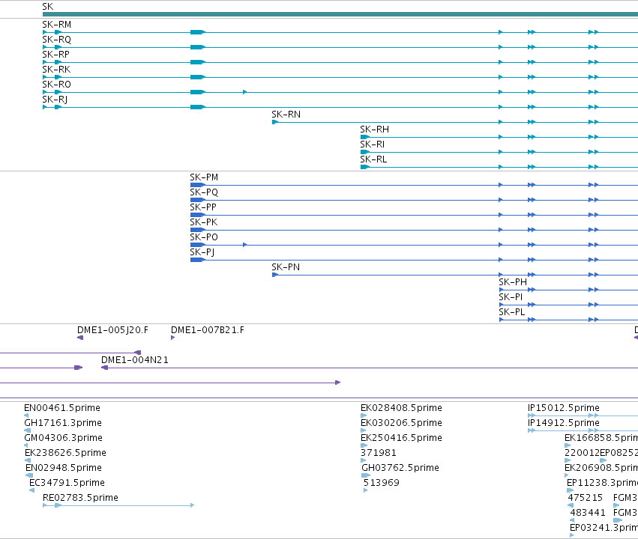Select the 513969 feature label
Image resolution: width=638 pixels, height=539 pixels.
click(x=382, y=483)
